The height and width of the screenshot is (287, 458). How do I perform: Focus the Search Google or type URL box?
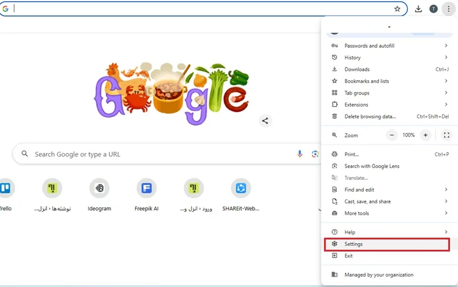pos(167,154)
